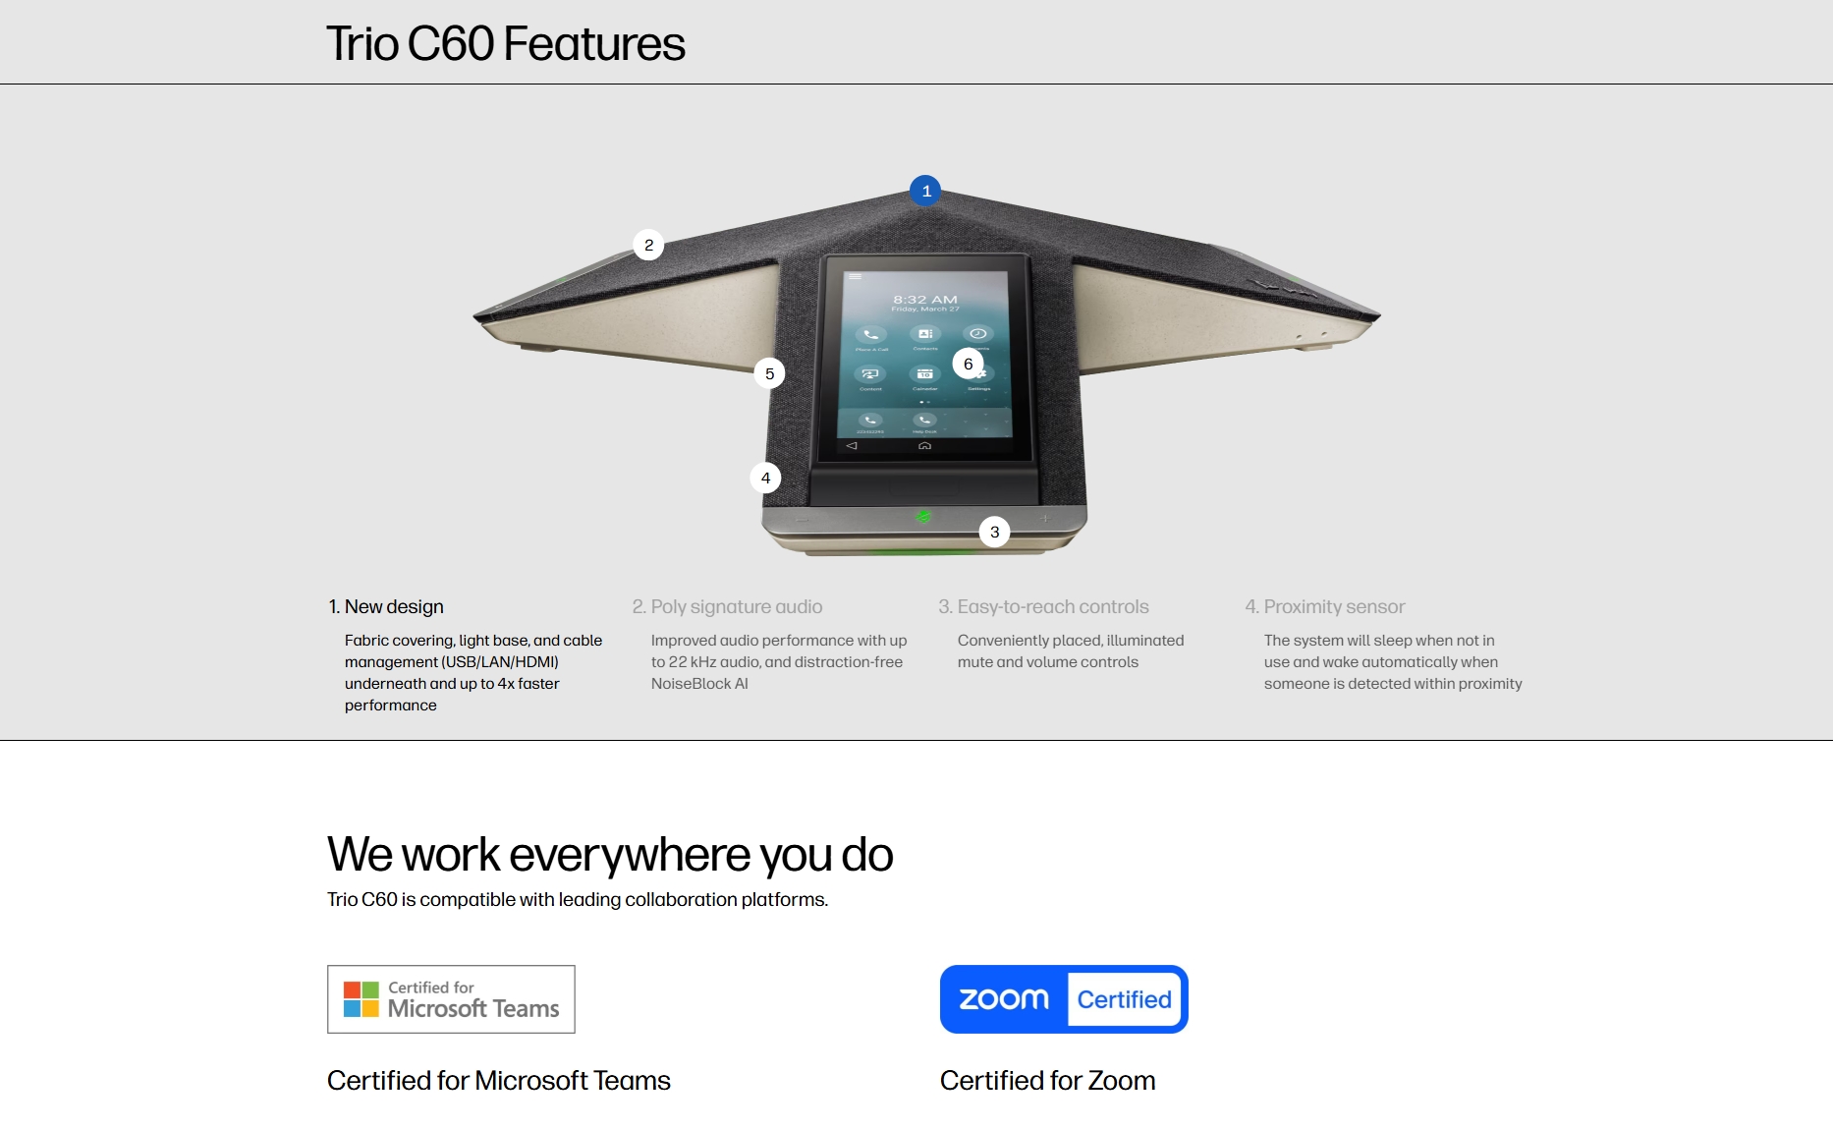The height and width of the screenshot is (1129, 1833).
Task: Click the 'Trio C60 Features' heading
Action: [506, 44]
